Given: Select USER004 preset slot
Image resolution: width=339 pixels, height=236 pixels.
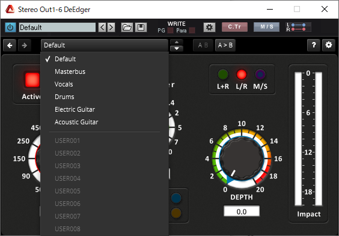Looking at the screenshot, I should 105,178.
